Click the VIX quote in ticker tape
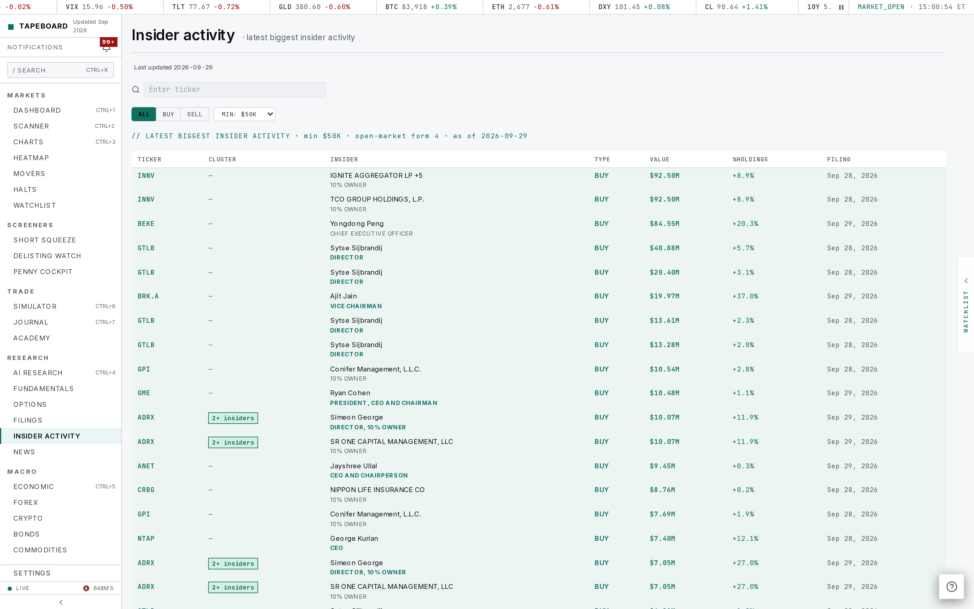Image resolution: width=974 pixels, height=609 pixels. pos(100,7)
